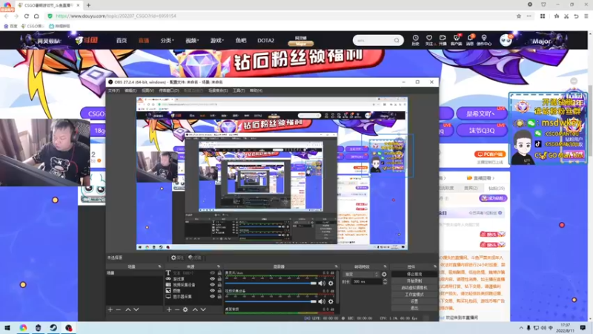This screenshot has width=593, height=334.
Task: Remove the selected scene with the minus icon
Action: [118, 310]
